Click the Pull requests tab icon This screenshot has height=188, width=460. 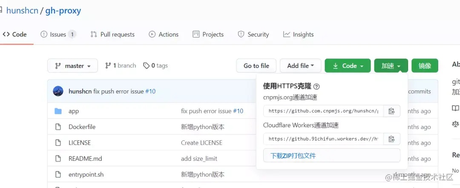94,34
